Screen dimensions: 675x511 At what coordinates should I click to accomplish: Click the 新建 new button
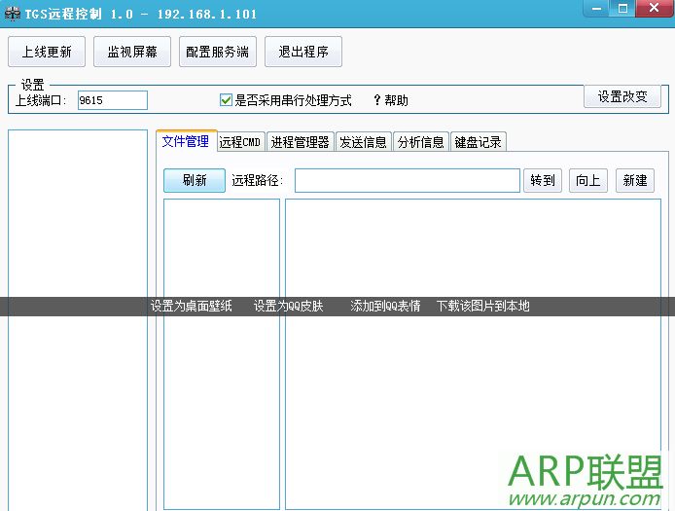[635, 180]
